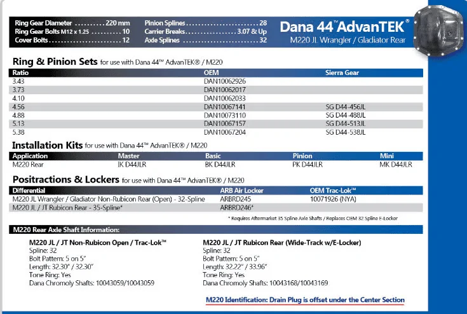Click the 5.13 ratio row

click(216, 124)
